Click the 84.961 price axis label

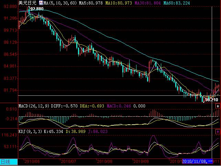[10, 66]
